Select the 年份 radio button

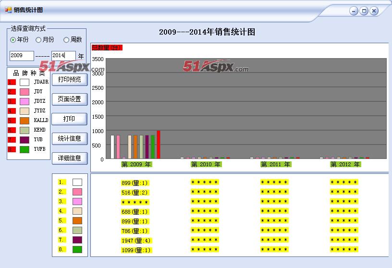point(13,40)
